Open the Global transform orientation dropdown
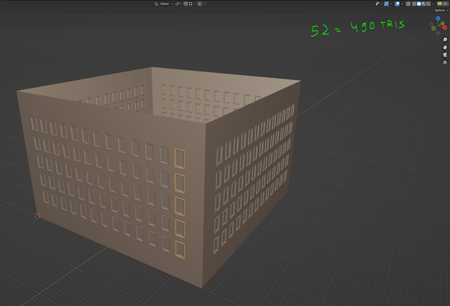The height and width of the screenshot is (306, 450). pyautogui.click(x=164, y=4)
